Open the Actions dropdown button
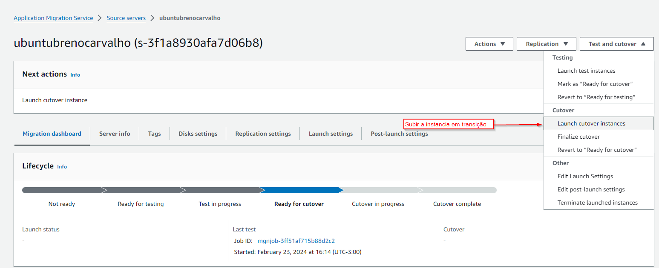659x268 pixels. 489,44
